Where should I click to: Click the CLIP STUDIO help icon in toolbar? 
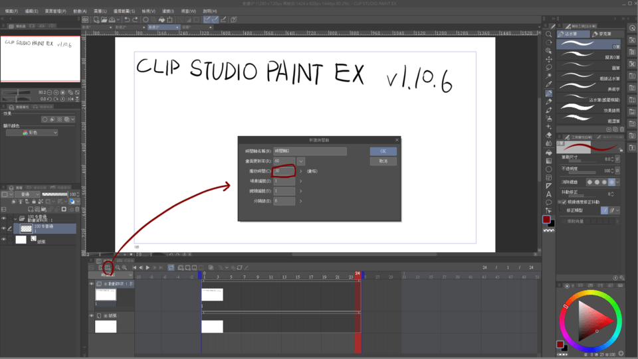pos(233,19)
